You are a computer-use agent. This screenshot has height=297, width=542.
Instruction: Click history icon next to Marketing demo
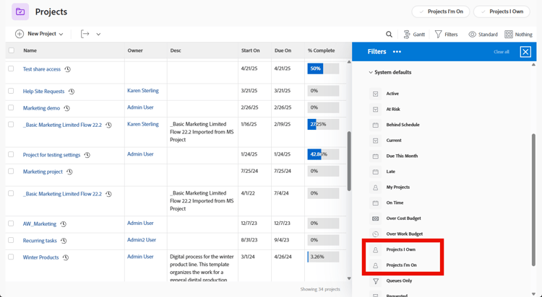(66, 108)
